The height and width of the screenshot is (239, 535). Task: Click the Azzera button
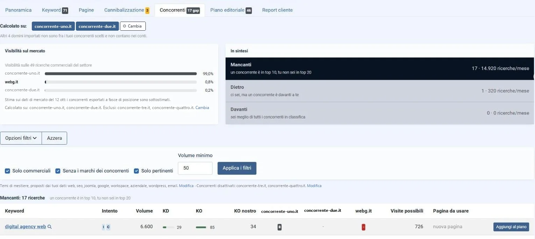[55, 138]
